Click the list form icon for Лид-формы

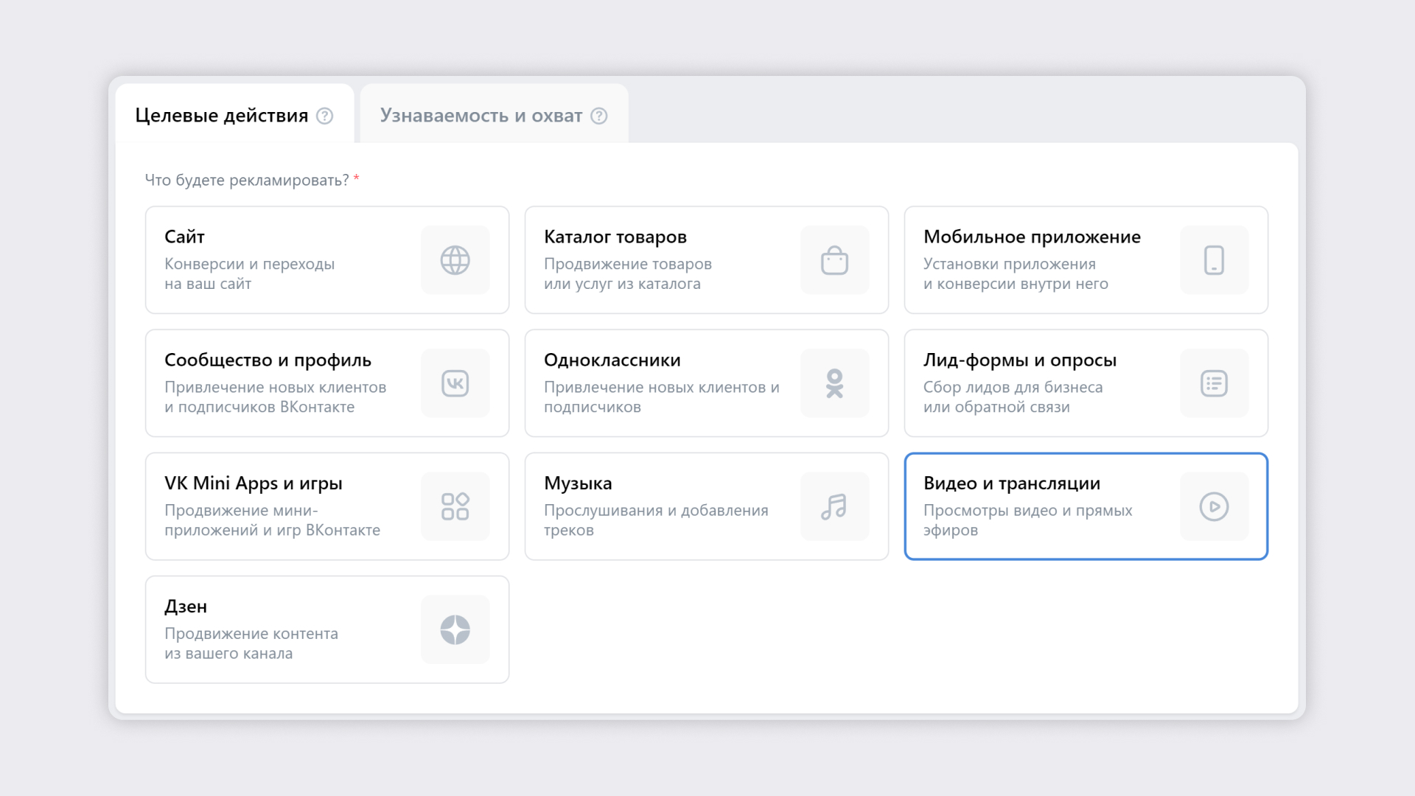[1214, 383]
